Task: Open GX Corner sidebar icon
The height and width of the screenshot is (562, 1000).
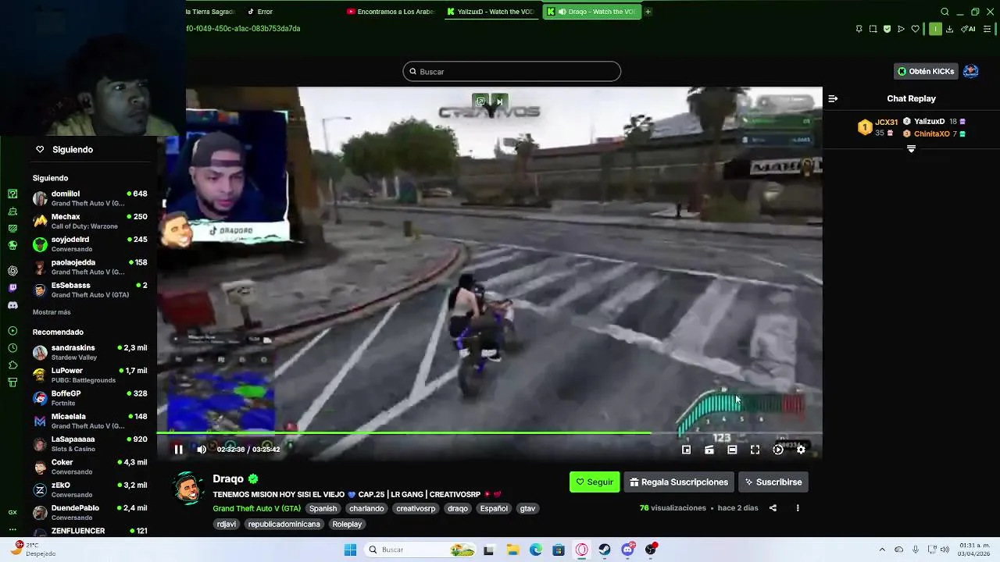Action: click(x=12, y=513)
